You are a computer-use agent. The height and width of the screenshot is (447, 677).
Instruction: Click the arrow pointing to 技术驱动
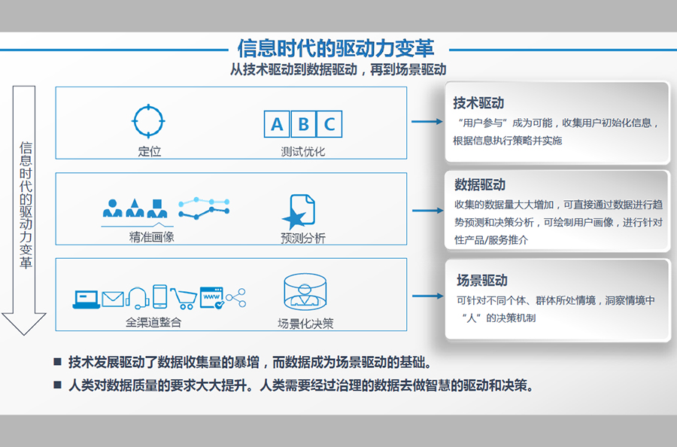tap(427, 121)
